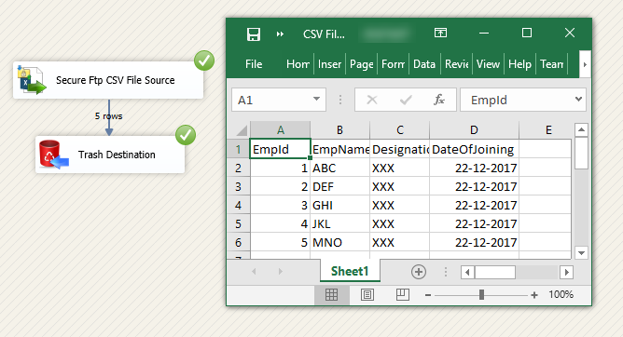Open the Ribbon Display Options icon

(440, 33)
